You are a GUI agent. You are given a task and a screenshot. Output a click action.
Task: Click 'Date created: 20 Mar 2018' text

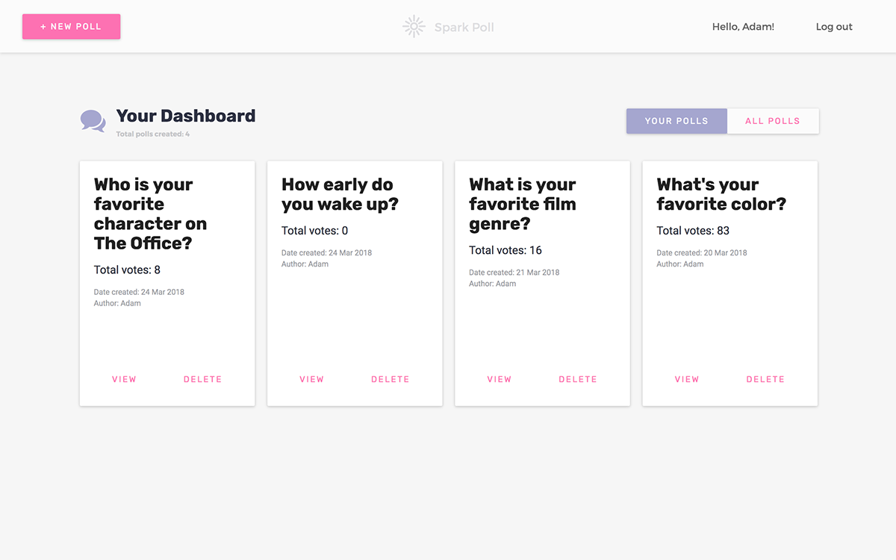[x=702, y=253]
